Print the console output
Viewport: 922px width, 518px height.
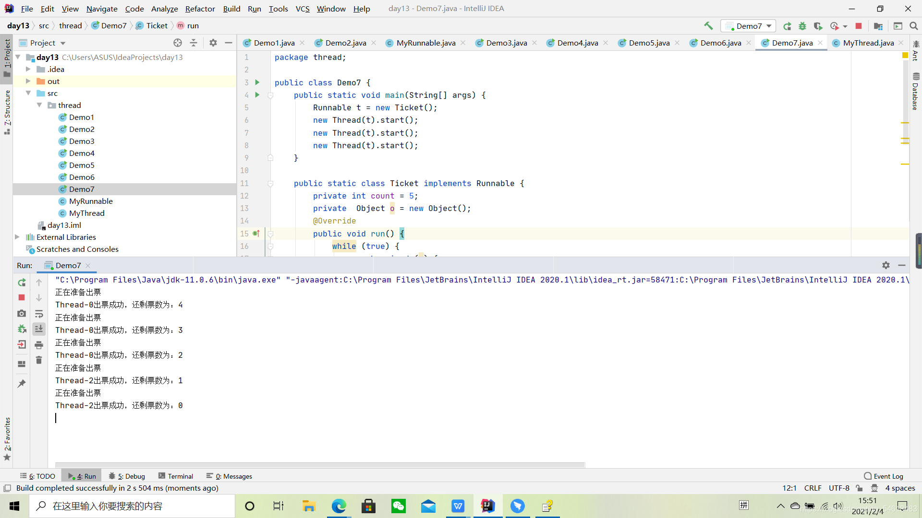click(39, 345)
